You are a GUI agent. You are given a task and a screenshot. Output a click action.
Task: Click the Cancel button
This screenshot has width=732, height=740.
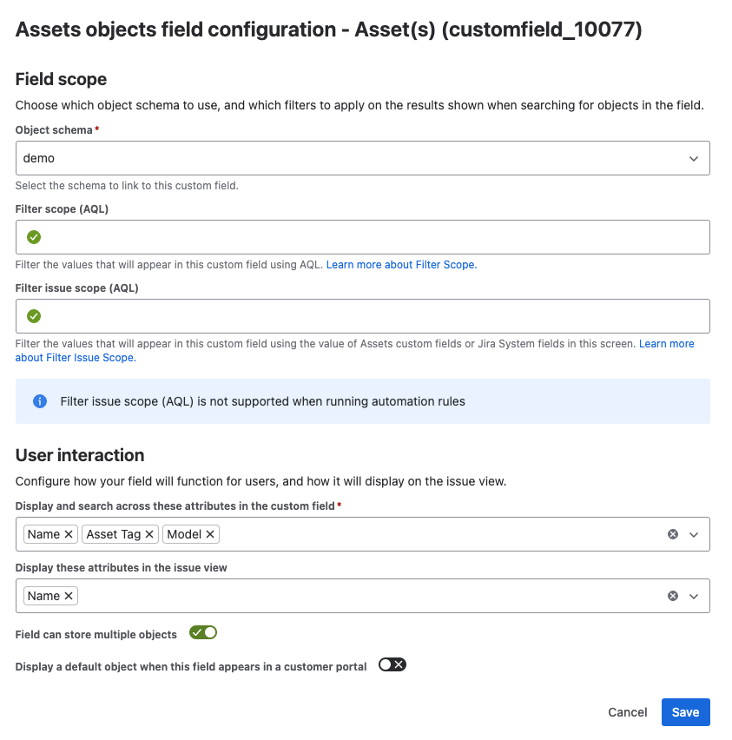(x=627, y=712)
